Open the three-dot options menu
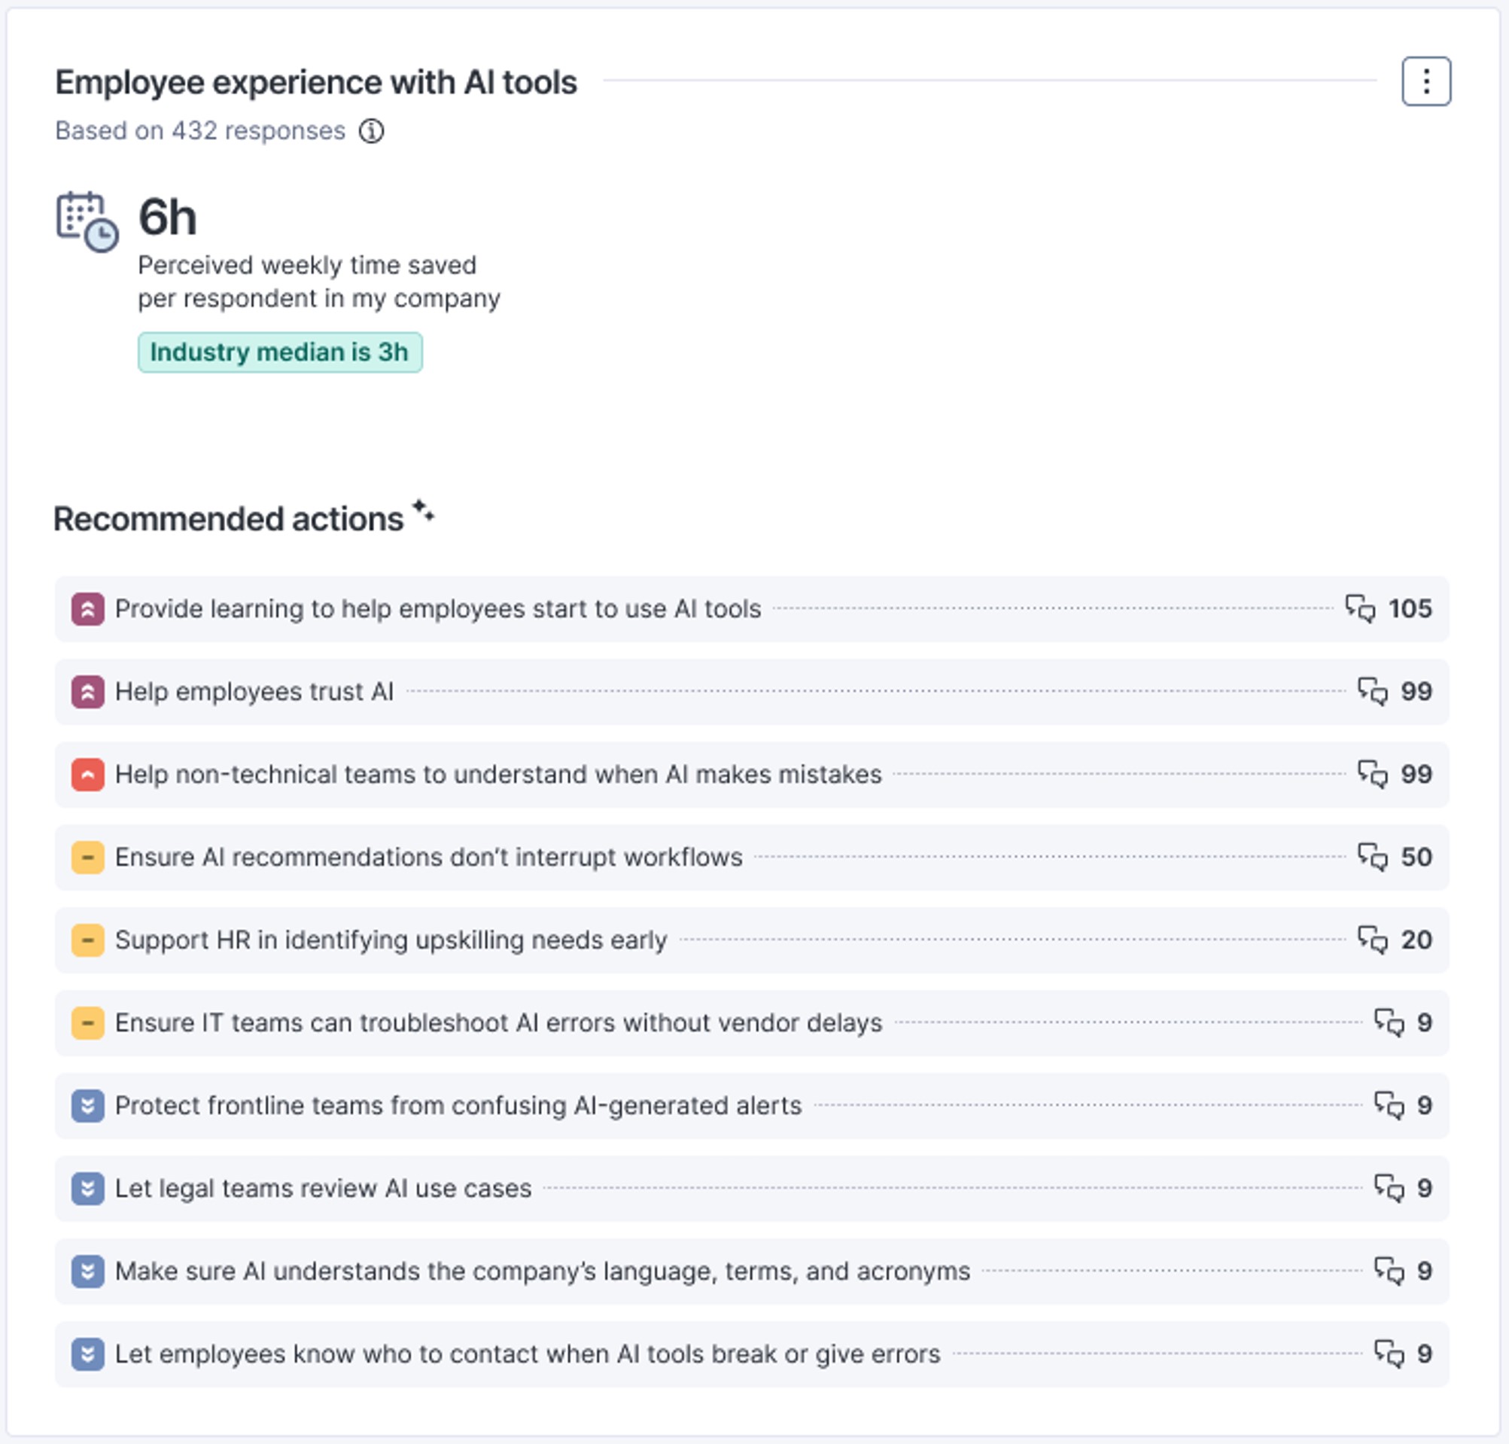The height and width of the screenshot is (1444, 1509). [x=1425, y=81]
